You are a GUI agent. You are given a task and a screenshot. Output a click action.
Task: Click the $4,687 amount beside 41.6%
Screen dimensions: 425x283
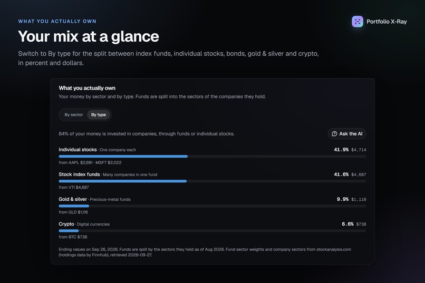(x=359, y=174)
